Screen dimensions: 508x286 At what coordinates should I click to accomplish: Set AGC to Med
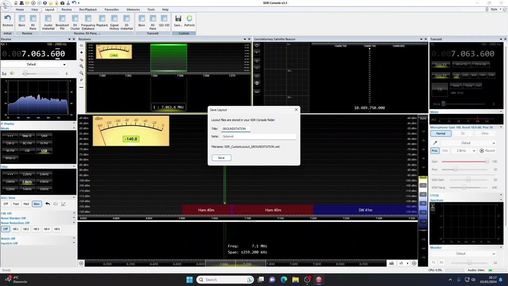(x=26, y=204)
